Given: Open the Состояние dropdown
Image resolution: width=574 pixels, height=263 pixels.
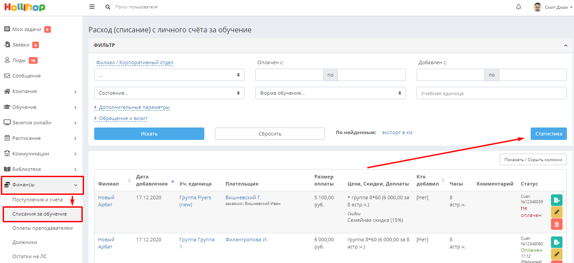Looking at the screenshot, I should pyautogui.click(x=169, y=93).
